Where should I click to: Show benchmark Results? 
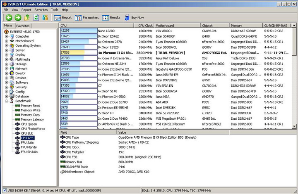[111, 18]
